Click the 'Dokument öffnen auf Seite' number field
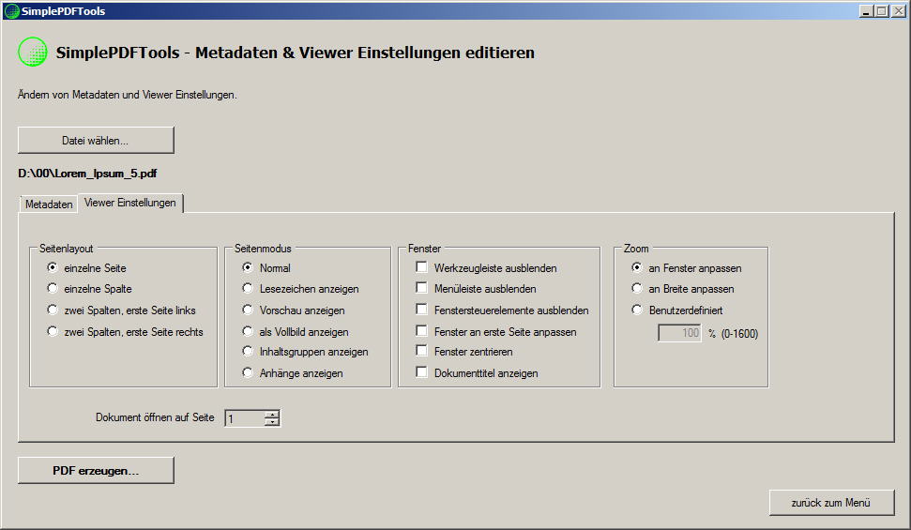The width and height of the screenshot is (911, 530). click(245, 417)
